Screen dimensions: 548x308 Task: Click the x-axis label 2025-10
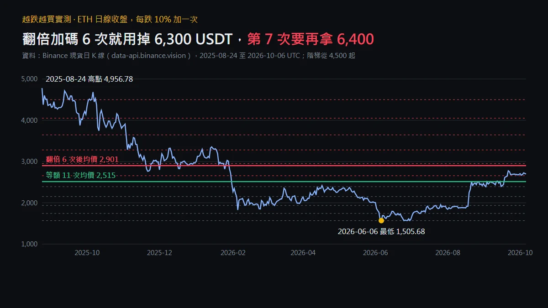87,252
